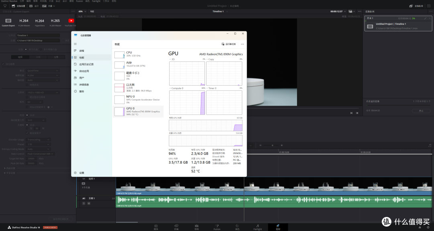Click the Task Manager hamburger menu icon
The height and width of the screenshot is (231, 434).
[x=75, y=44]
